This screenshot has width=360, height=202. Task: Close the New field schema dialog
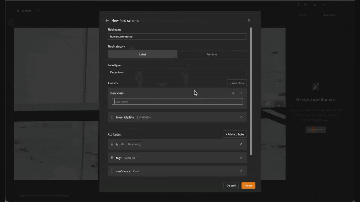pyautogui.click(x=249, y=20)
